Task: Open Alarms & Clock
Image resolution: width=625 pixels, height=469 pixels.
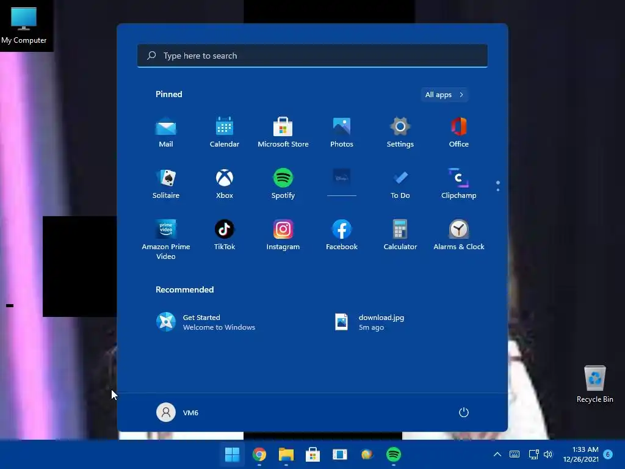Action: (459, 235)
